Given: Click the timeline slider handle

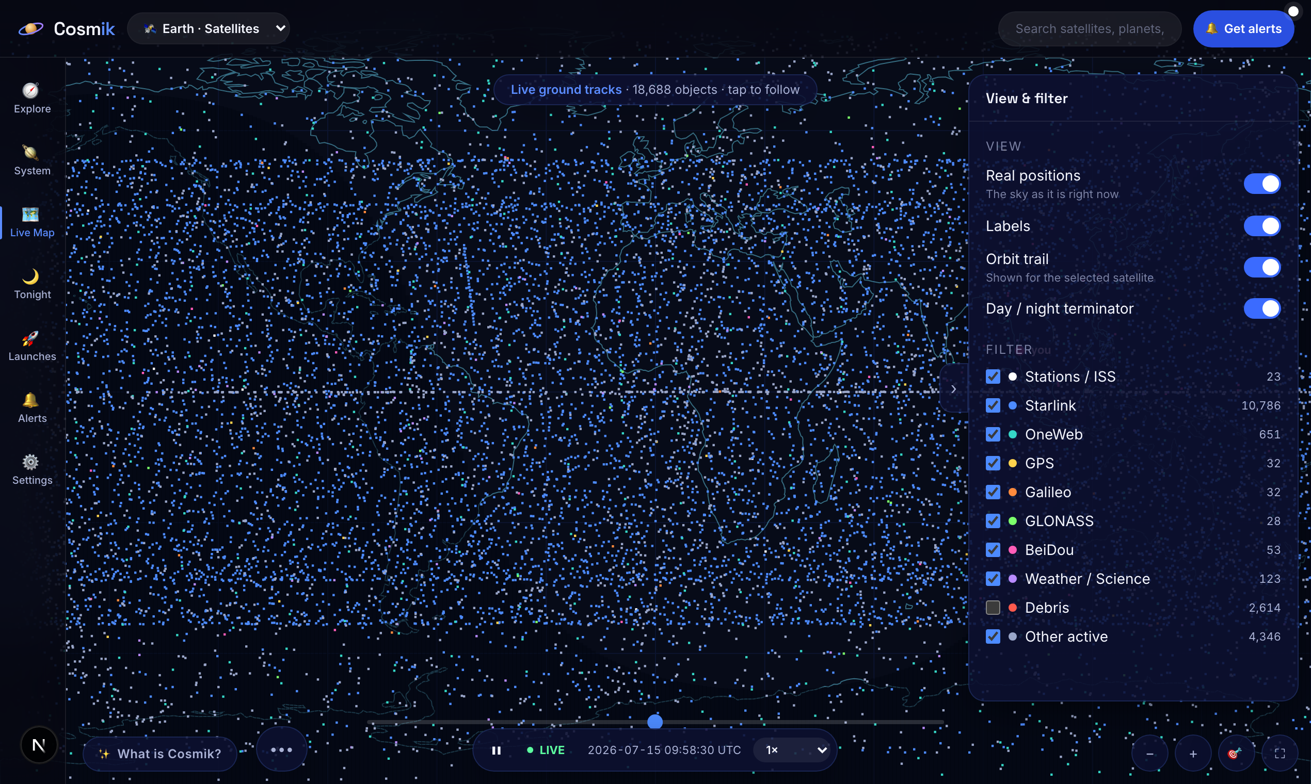Looking at the screenshot, I should pos(655,722).
